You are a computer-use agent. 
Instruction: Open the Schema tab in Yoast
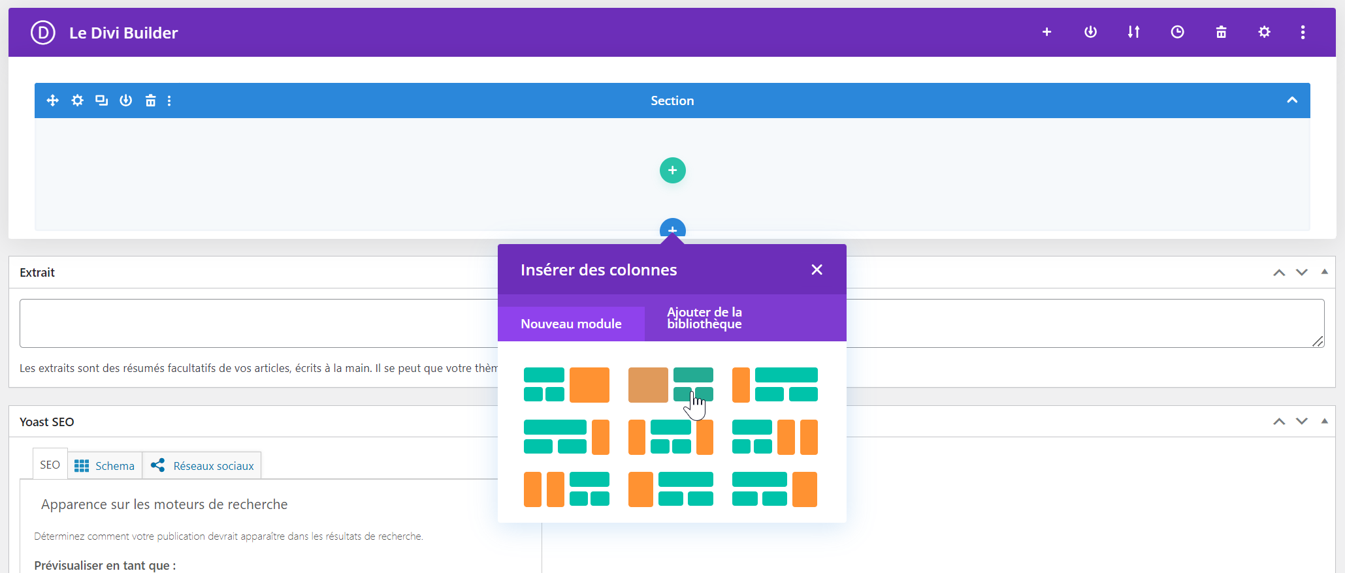point(105,465)
